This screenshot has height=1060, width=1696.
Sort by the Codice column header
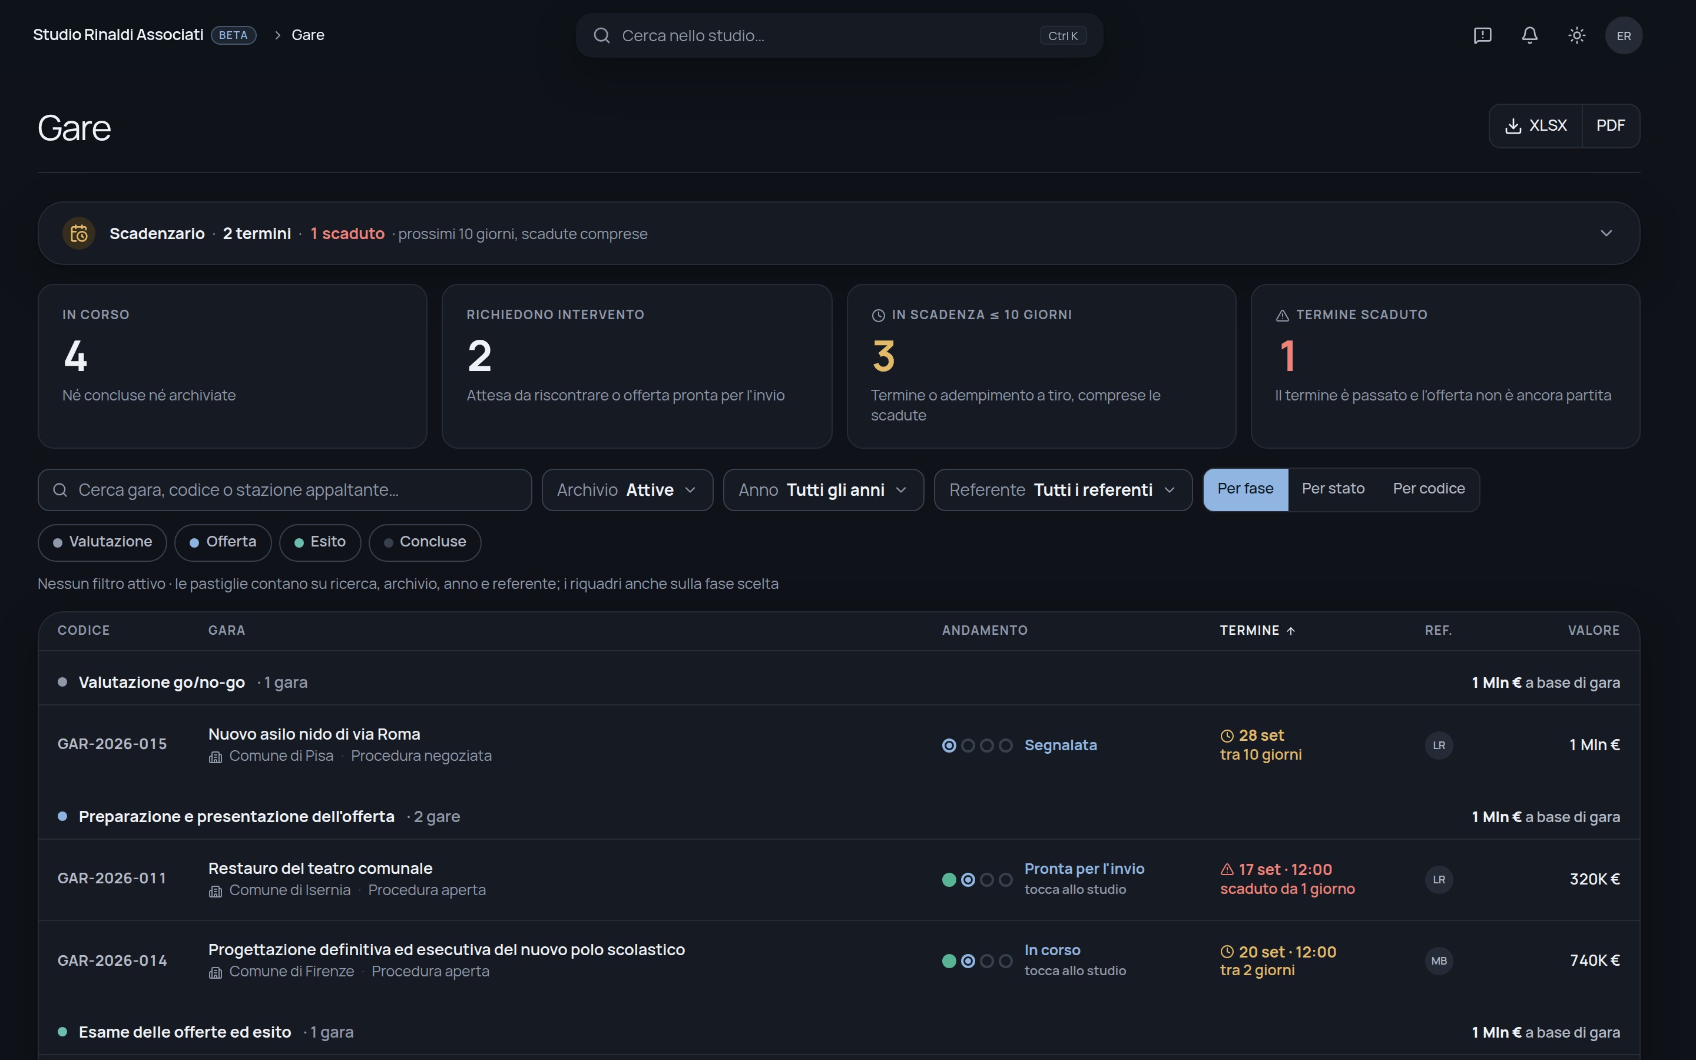(x=84, y=631)
